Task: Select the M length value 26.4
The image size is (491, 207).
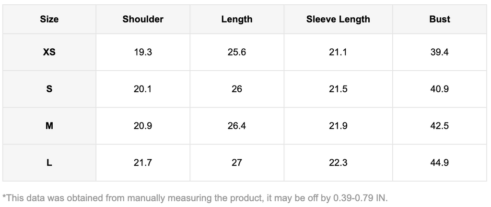Action: pyautogui.click(x=237, y=126)
